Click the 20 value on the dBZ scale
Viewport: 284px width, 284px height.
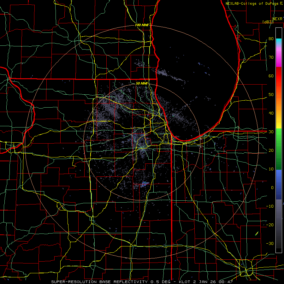[x=271, y=151]
